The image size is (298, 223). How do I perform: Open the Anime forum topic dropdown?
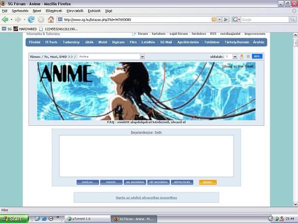tap(142, 57)
